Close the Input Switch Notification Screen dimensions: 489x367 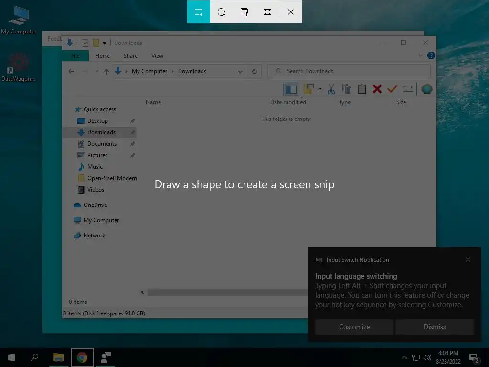coord(468,259)
